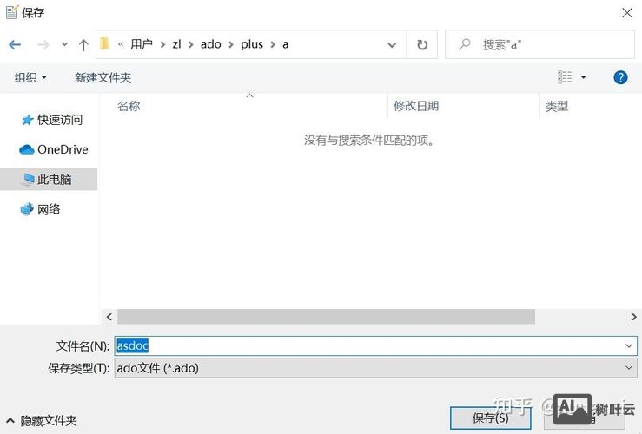
Task: Open OneDrive in the sidebar
Action: (x=54, y=149)
